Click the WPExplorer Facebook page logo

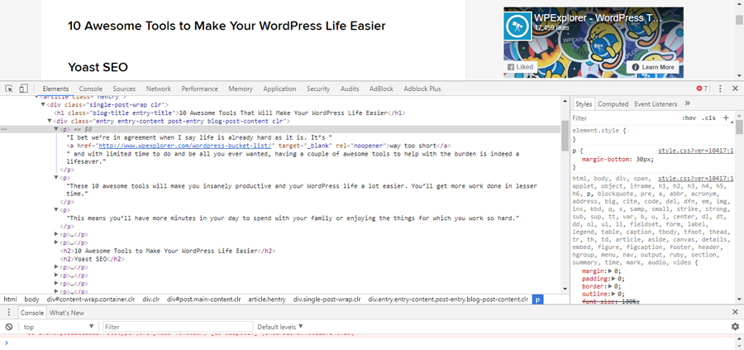pos(518,27)
